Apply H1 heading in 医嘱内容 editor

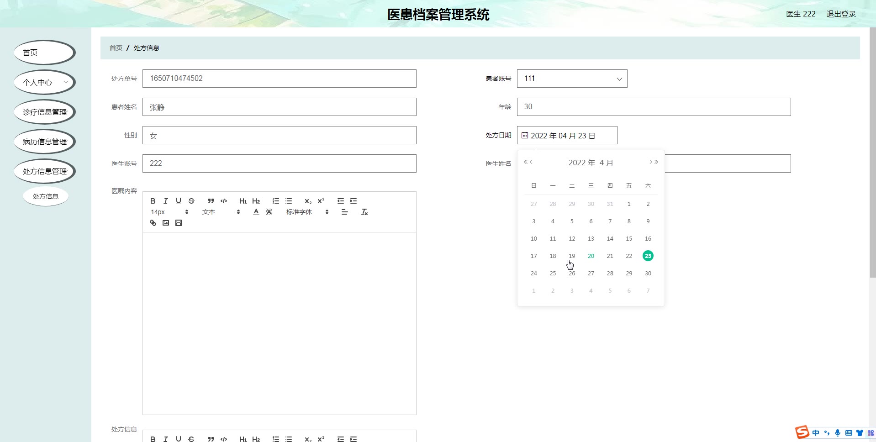243,201
